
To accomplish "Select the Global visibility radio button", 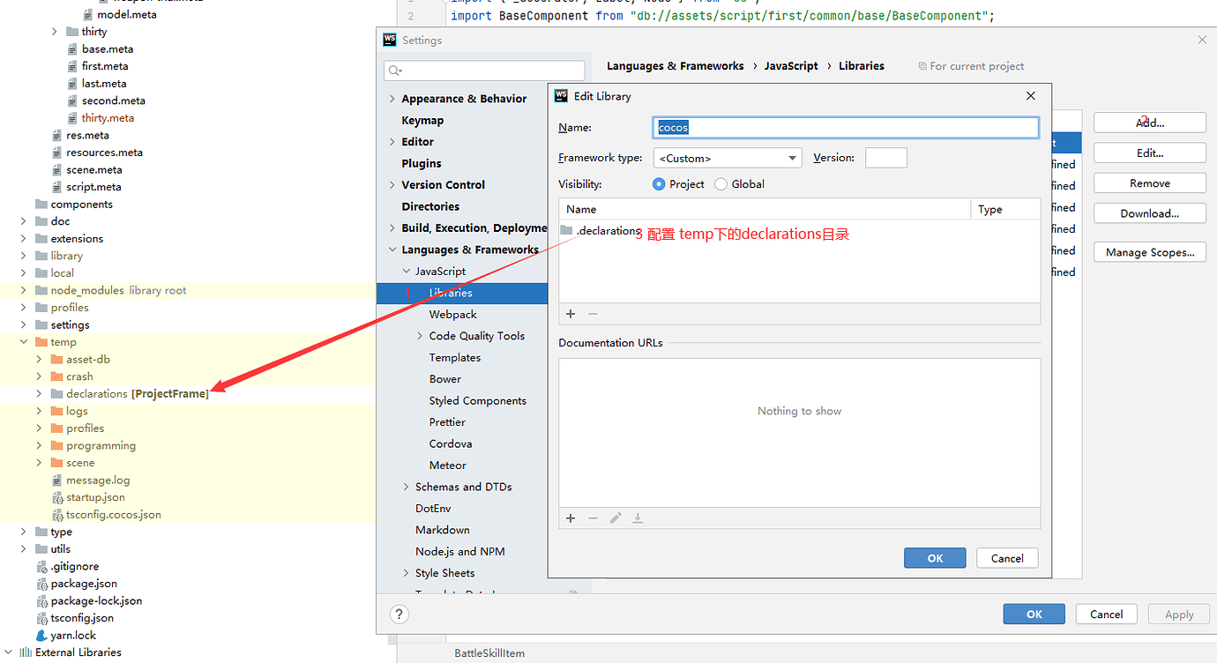I will click(721, 183).
